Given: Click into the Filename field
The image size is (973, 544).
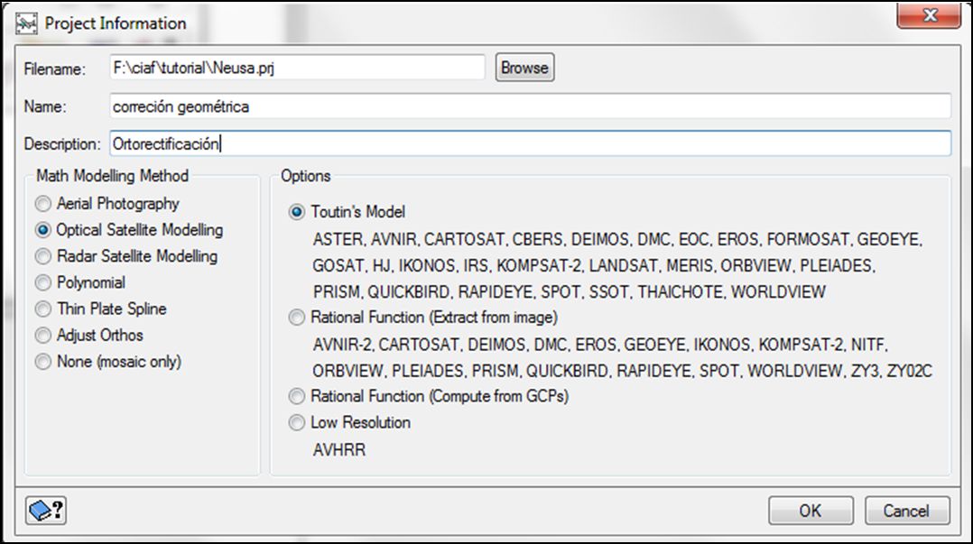Looking at the screenshot, I should point(297,68).
